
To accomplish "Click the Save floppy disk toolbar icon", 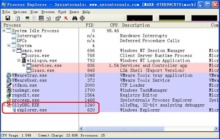I will pos(8,18).
